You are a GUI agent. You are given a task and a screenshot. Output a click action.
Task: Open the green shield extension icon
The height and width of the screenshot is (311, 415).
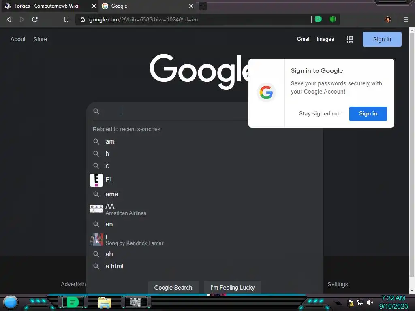point(333,19)
